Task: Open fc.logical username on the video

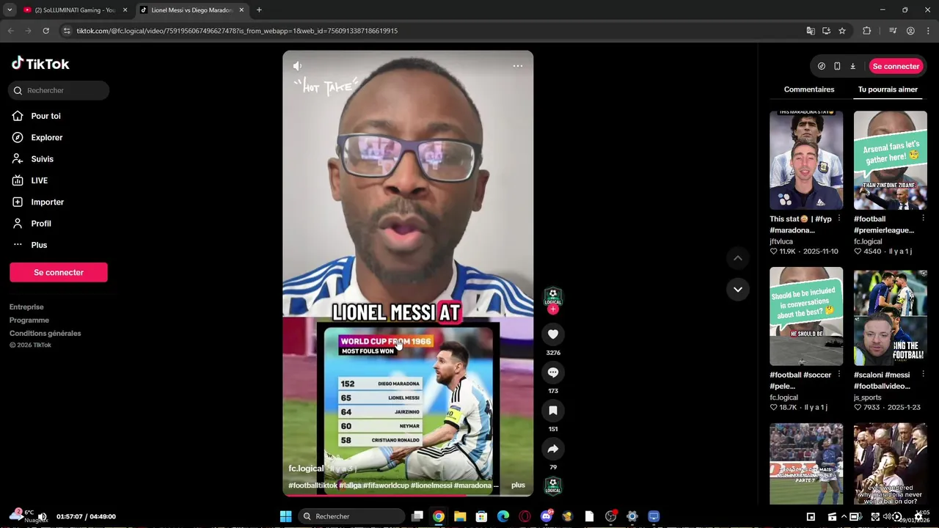Action: (306, 469)
